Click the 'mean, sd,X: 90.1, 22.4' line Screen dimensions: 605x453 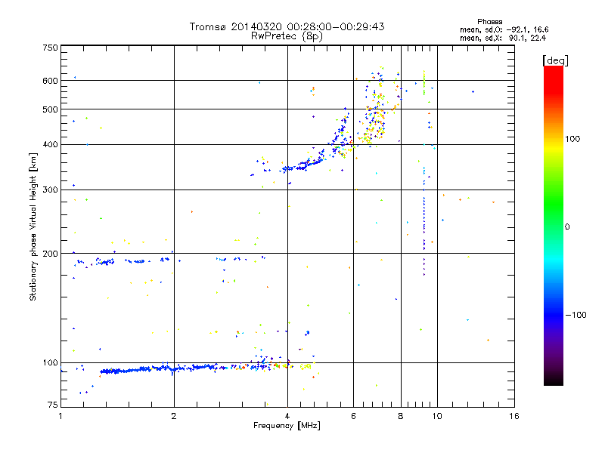(x=503, y=38)
